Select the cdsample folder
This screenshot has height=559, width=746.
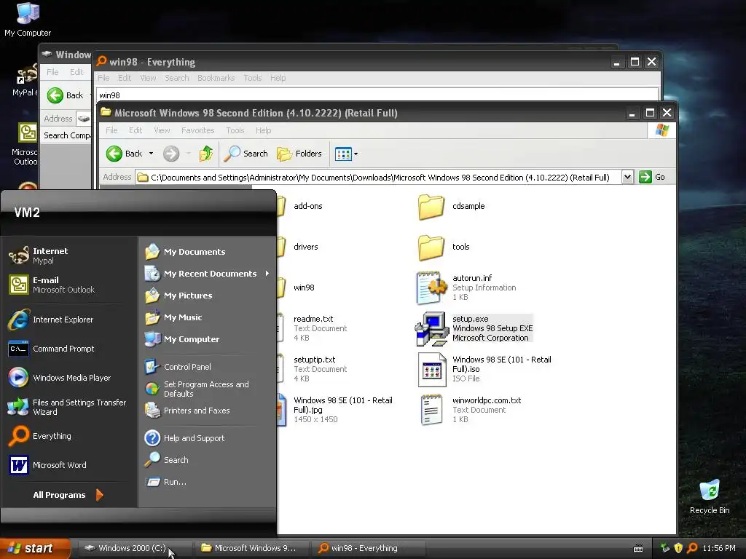coord(452,206)
